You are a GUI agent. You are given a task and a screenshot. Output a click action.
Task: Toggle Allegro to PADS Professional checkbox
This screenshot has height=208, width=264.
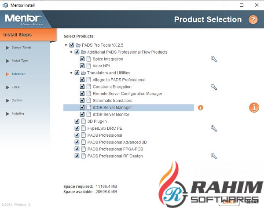tap(82, 80)
